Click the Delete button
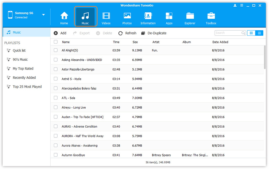This screenshot has width=269, height=169. [x=104, y=33]
